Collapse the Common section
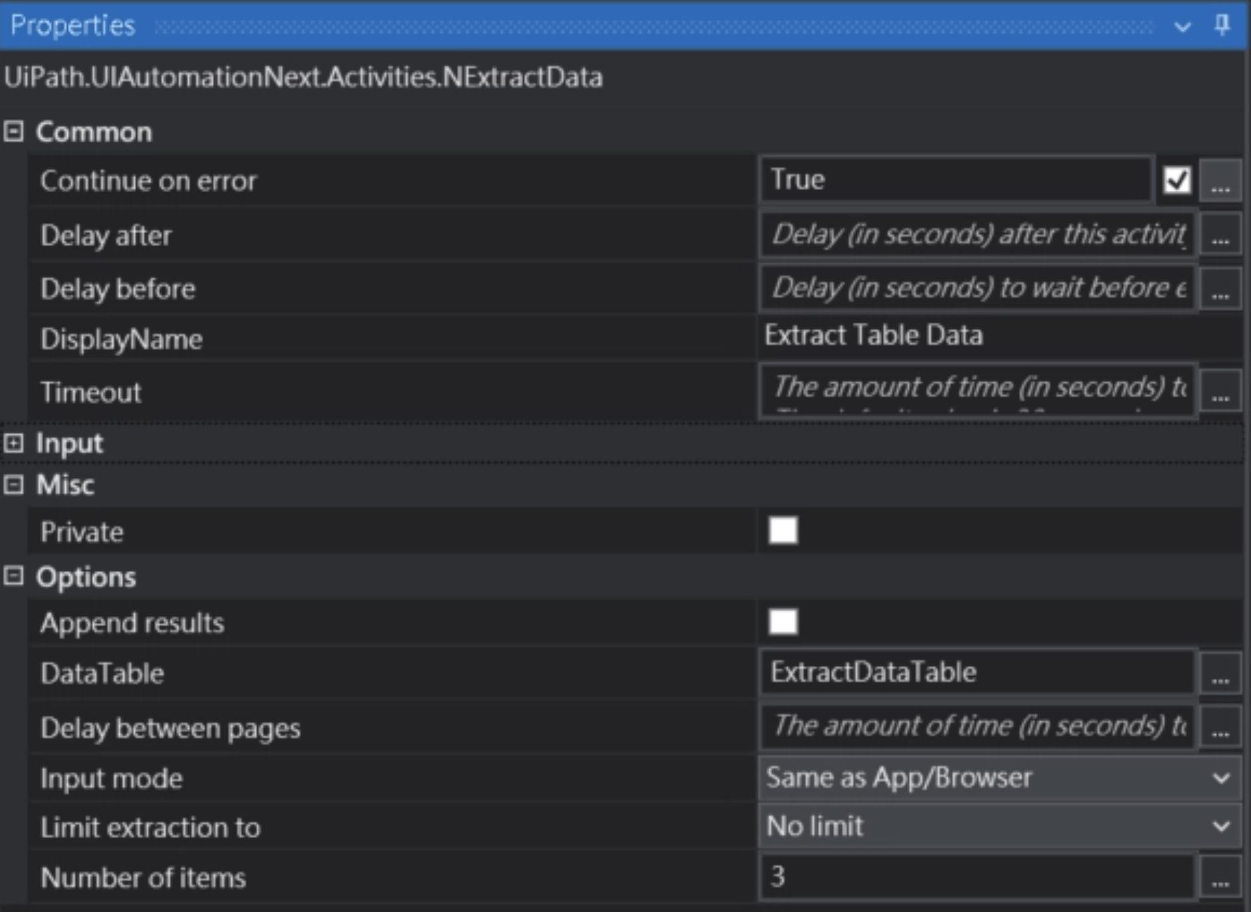This screenshot has width=1251, height=912. (x=14, y=132)
